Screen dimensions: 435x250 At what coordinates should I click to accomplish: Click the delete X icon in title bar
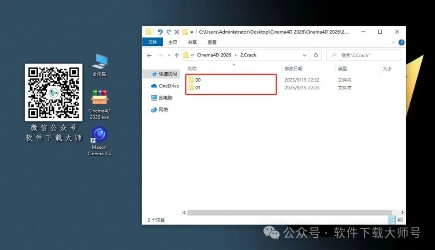(x=176, y=32)
